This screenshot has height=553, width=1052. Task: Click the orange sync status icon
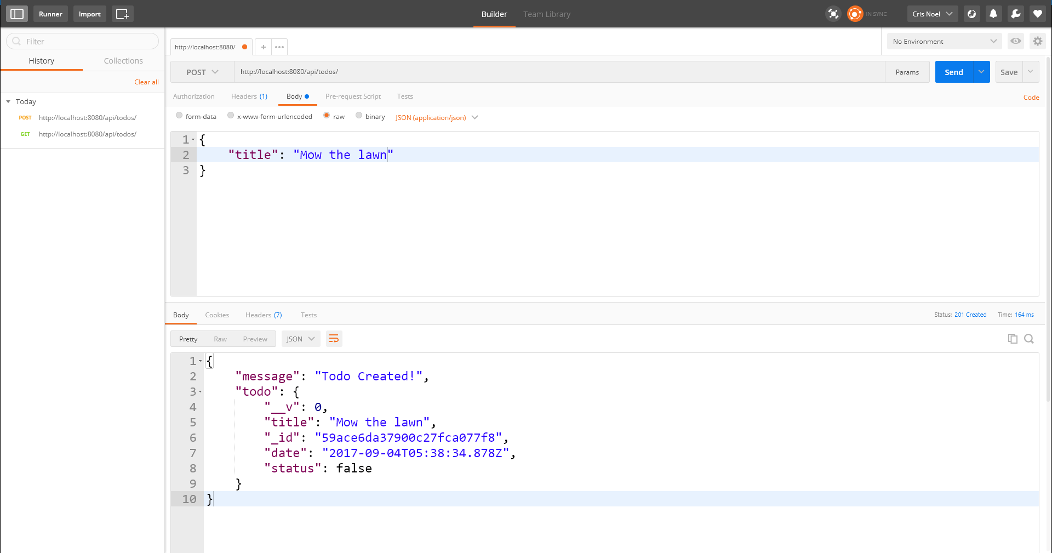coord(855,14)
